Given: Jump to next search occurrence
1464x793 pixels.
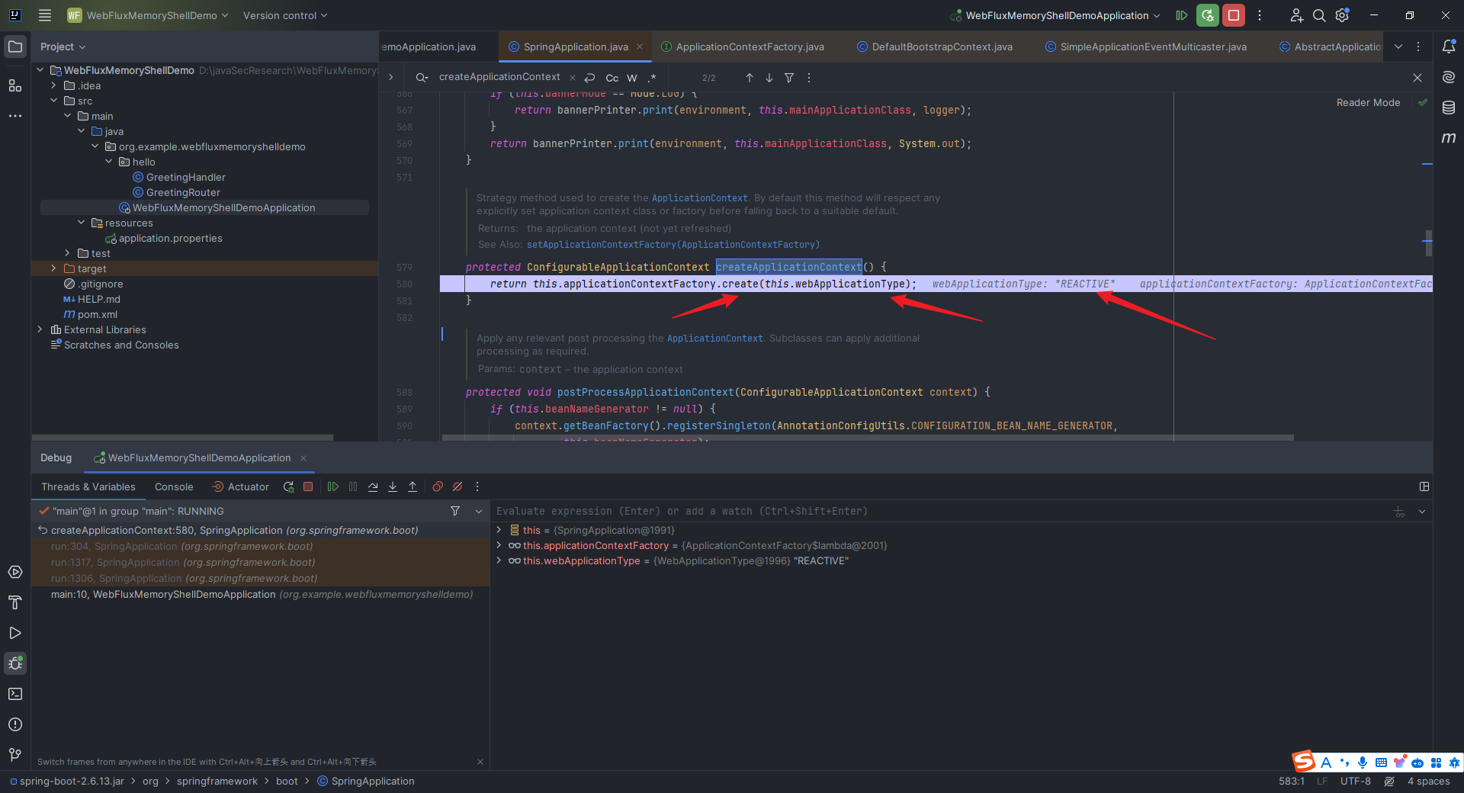Looking at the screenshot, I should point(769,78).
